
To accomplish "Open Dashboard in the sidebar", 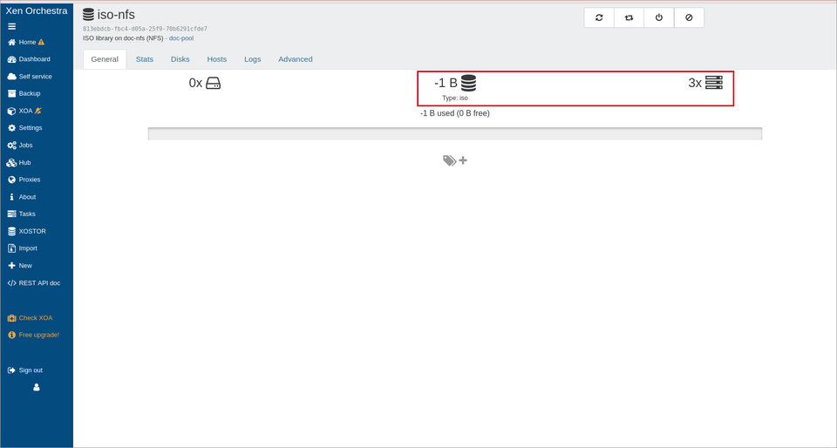I will tap(29, 59).
